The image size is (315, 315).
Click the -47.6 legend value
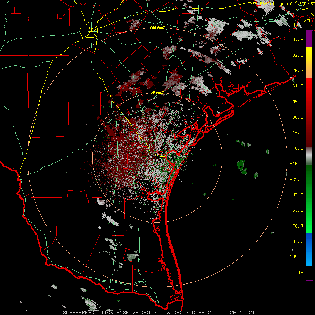[x=296, y=195]
